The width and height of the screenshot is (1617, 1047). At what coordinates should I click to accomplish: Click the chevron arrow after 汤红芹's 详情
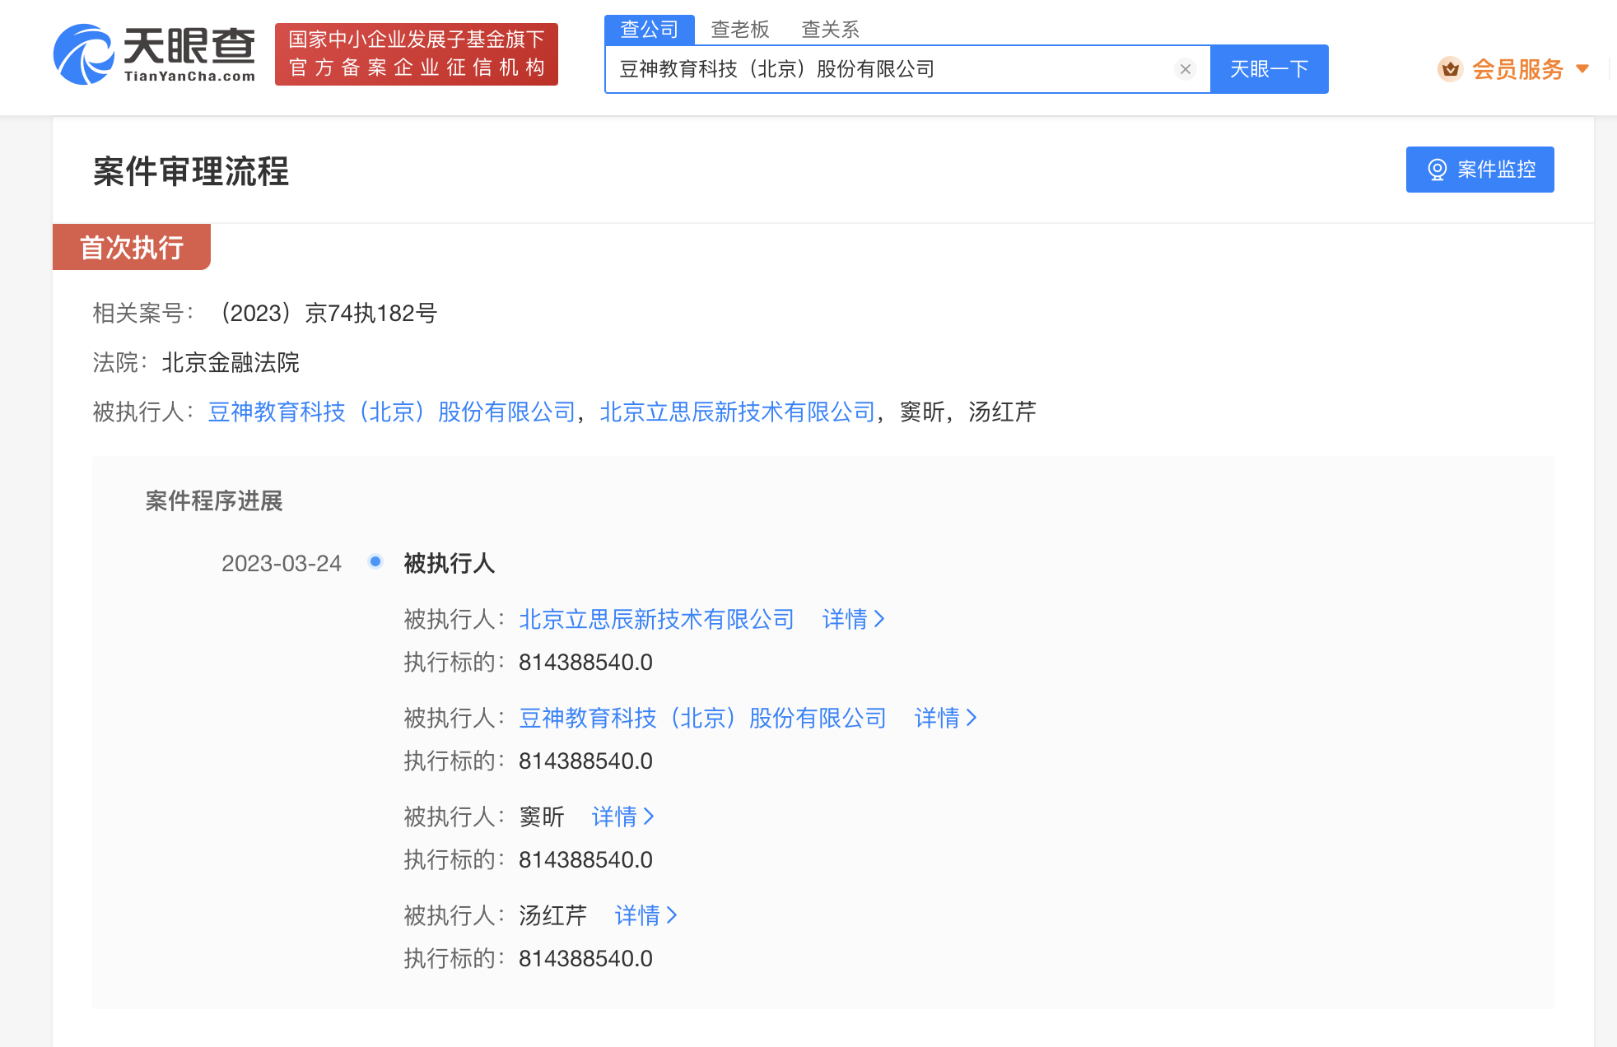(670, 915)
